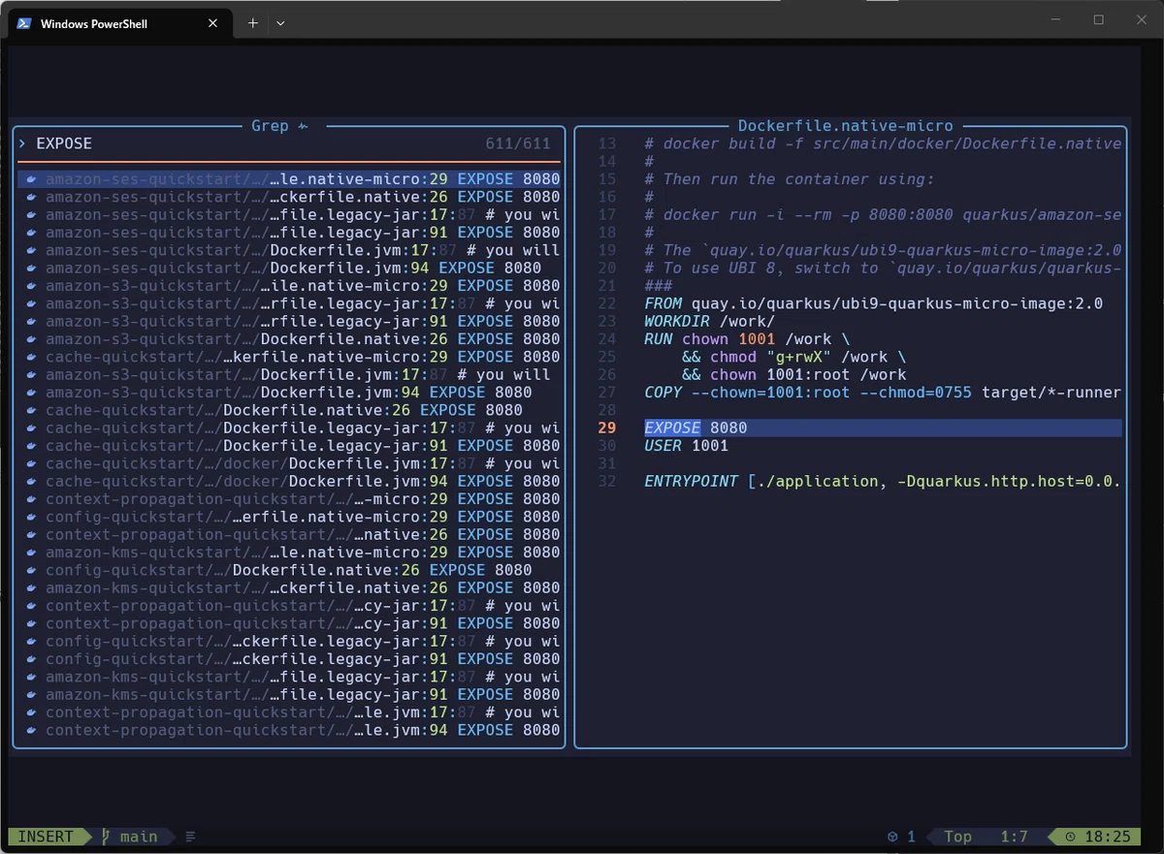The image size is (1164, 854).
Task: Select cache-quickstart Dockerfile.native:26 result
Action: [x=289, y=410]
